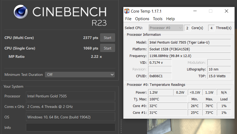This screenshot has width=237, height=134.
Task: Start the CPU Single Core test
Action: 107,48
